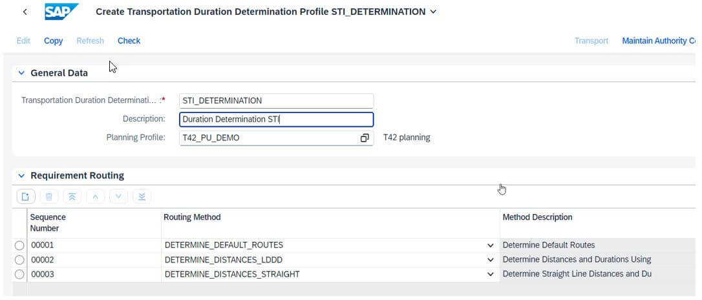This screenshot has height=300, width=702.
Task: Open DETERMINE_DISTANCES_LDDD routing method dropdown
Action: (x=491, y=260)
